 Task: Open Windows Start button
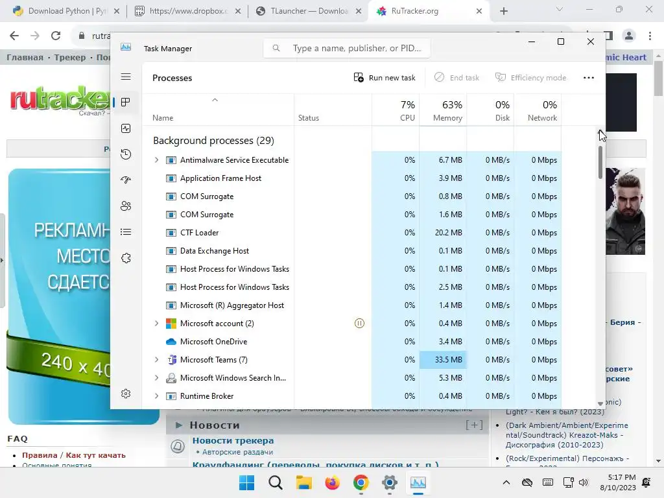247,482
